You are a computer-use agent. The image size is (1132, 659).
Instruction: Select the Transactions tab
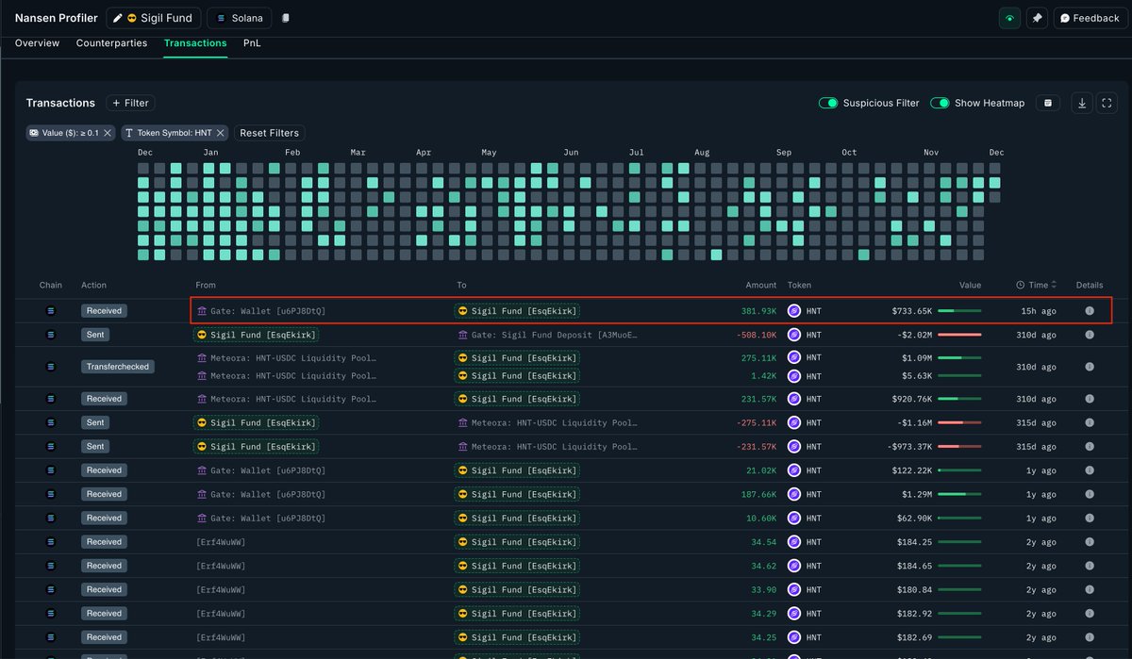pos(195,43)
